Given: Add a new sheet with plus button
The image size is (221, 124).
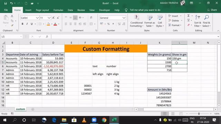Looking at the screenshot, I should click(x=33, y=109).
